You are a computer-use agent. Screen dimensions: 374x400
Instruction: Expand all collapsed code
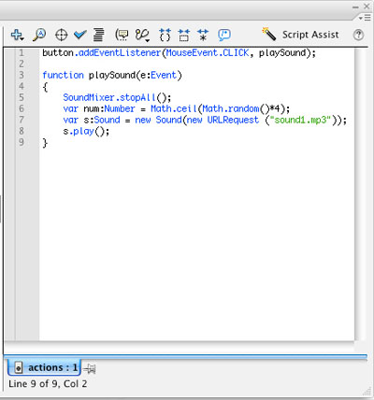(203, 35)
